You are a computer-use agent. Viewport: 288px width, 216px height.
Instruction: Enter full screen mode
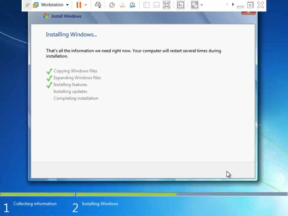166,5
